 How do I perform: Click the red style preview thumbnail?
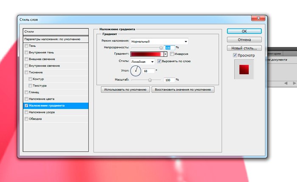[244, 69]
